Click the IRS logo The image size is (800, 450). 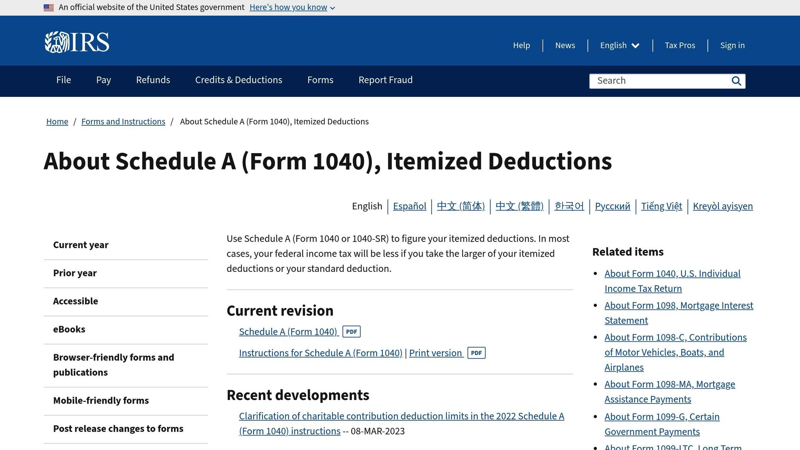point(77,42)
